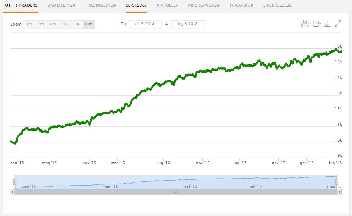
Task: Open the MFOREXWORLD tab
Action: coord(204,5)
